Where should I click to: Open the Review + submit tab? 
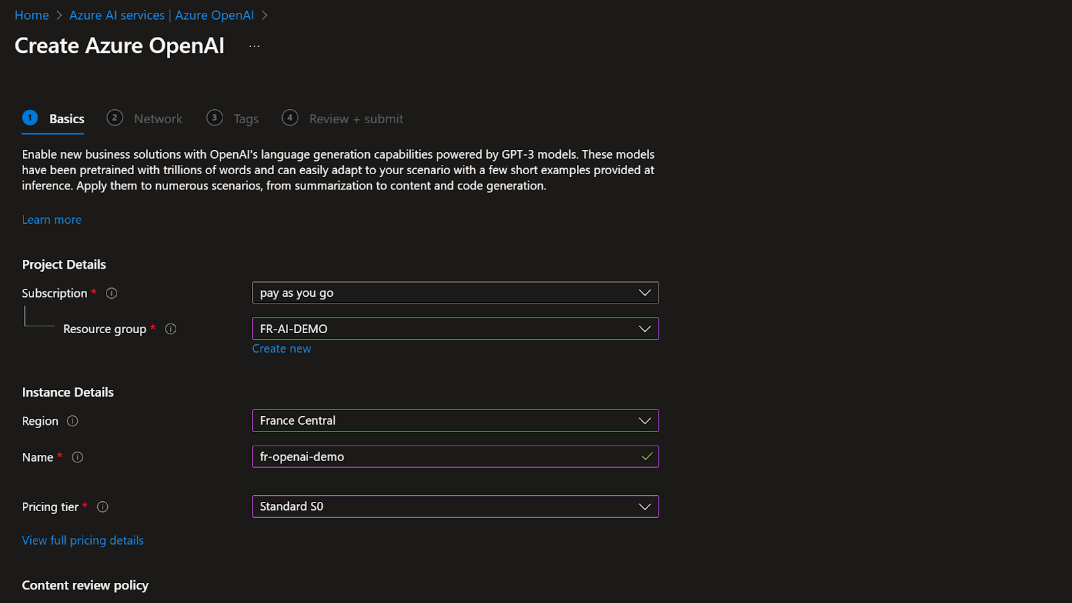pos(356,119)
